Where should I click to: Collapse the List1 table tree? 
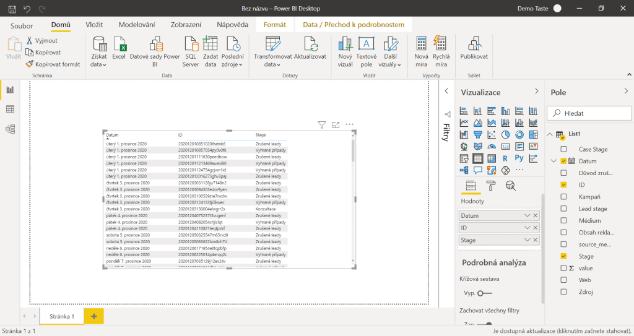(550, 134)
